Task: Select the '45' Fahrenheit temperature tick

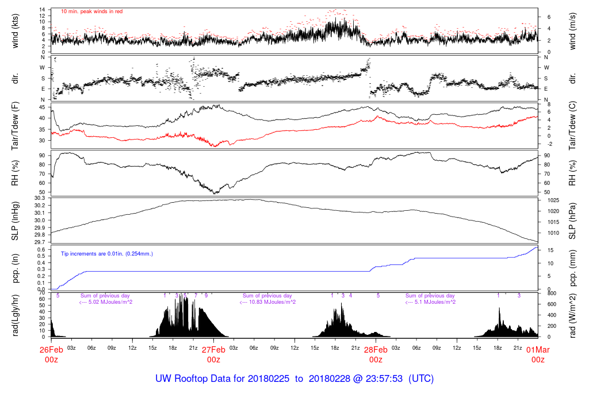Action: pos(42,107)
